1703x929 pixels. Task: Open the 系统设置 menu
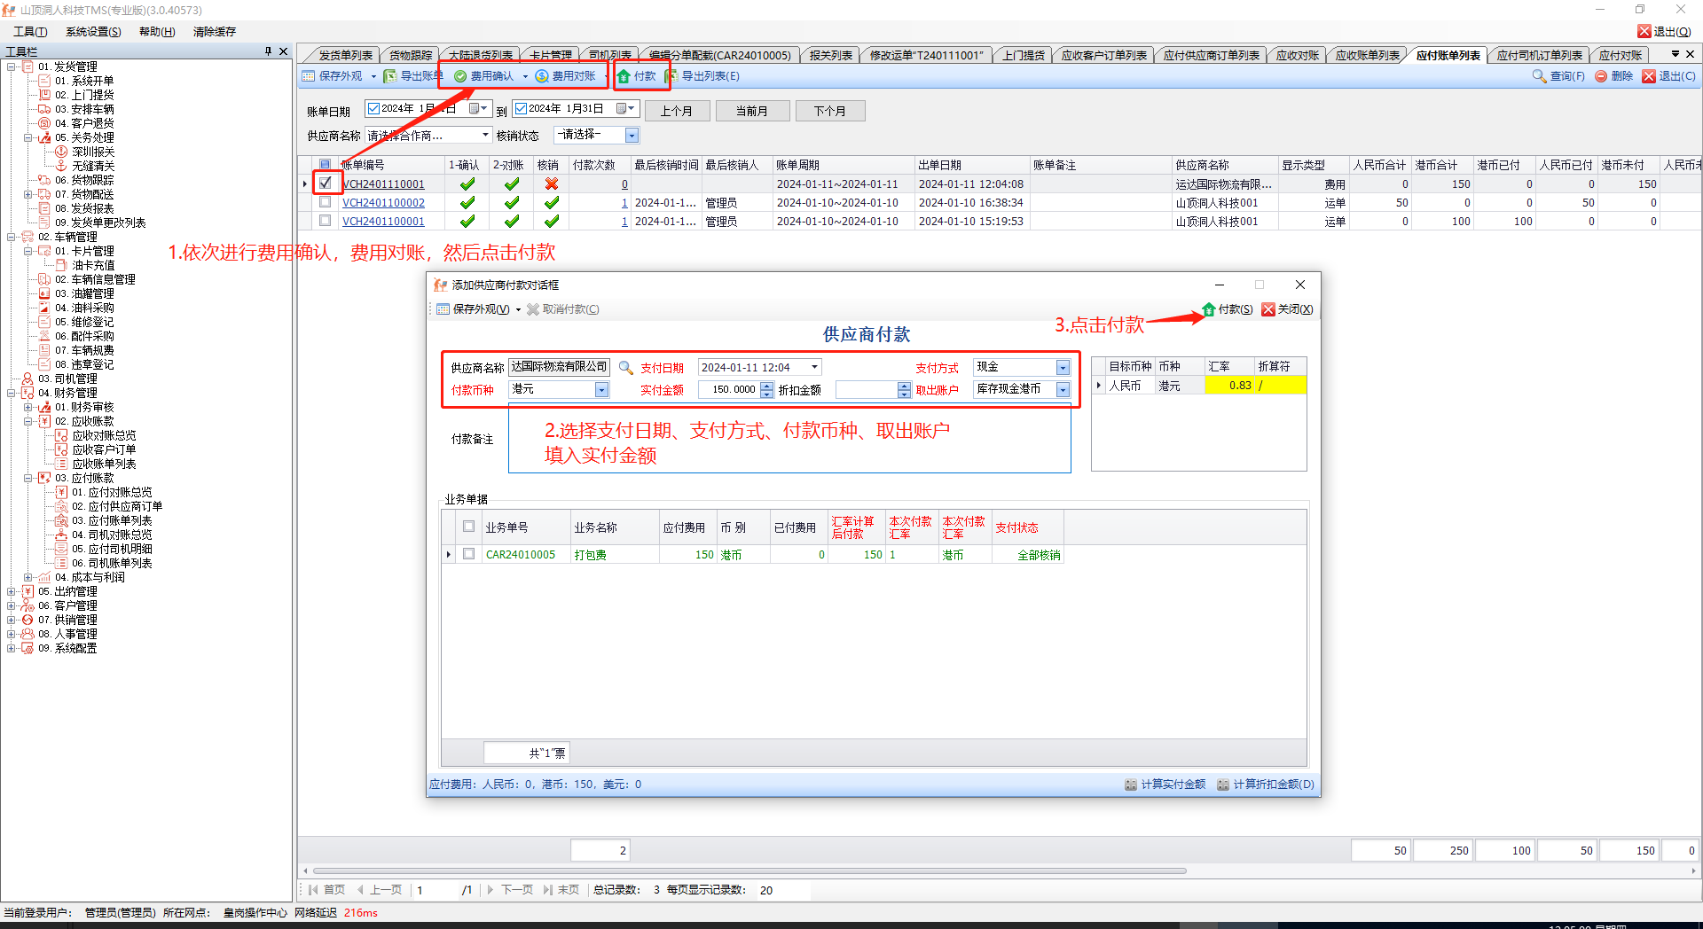click(93, 32)
